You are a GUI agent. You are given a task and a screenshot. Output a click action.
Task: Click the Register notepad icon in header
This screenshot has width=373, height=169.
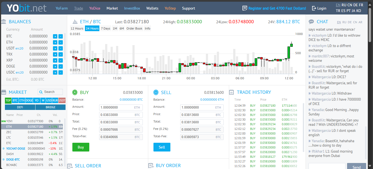[x=245, y=8]
